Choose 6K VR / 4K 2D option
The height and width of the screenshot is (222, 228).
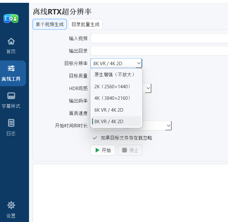pyautogui.click(x=116, y=110)
